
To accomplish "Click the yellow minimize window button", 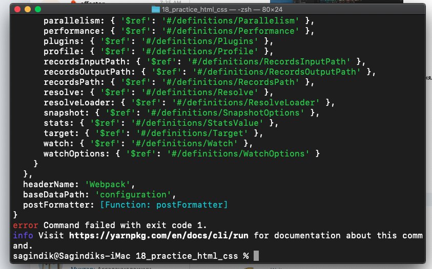I will click(28, 9).
